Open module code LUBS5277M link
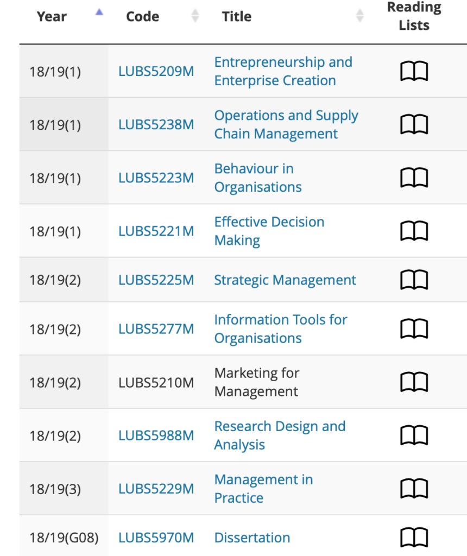Screen dimensions: 467x556 pos(156,329)
